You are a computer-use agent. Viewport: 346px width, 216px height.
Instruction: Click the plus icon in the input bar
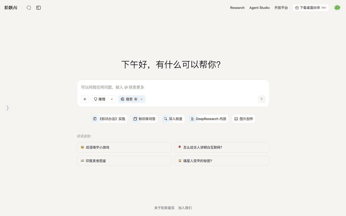click(x=84, y=99)
